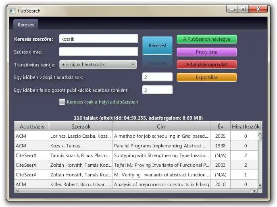Enable Keresés csak a helyi adatbázisban checkbox
Image resolution: width=277 pixels, height=207 pixels.
[62, 101]
